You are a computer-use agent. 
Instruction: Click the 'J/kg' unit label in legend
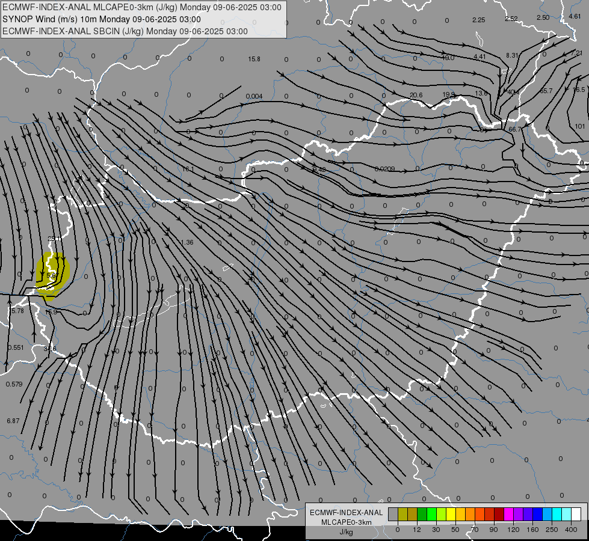tap(347, 532)
